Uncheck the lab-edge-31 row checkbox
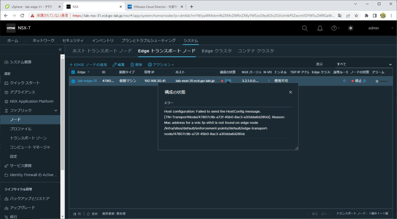 pos(73,81)
